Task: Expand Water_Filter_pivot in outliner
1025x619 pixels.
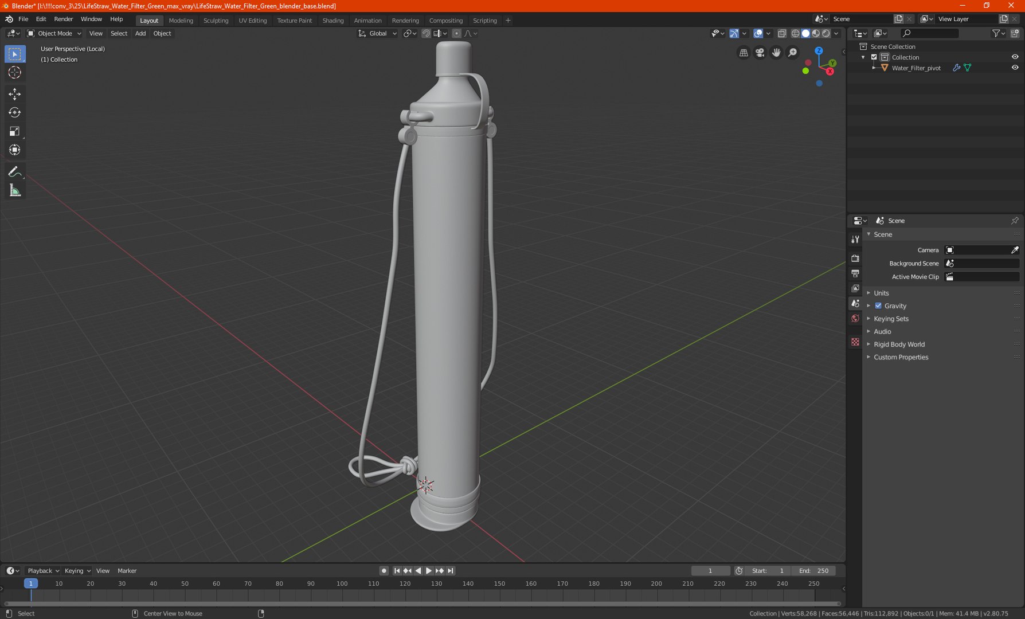Action: click(874, 68)
